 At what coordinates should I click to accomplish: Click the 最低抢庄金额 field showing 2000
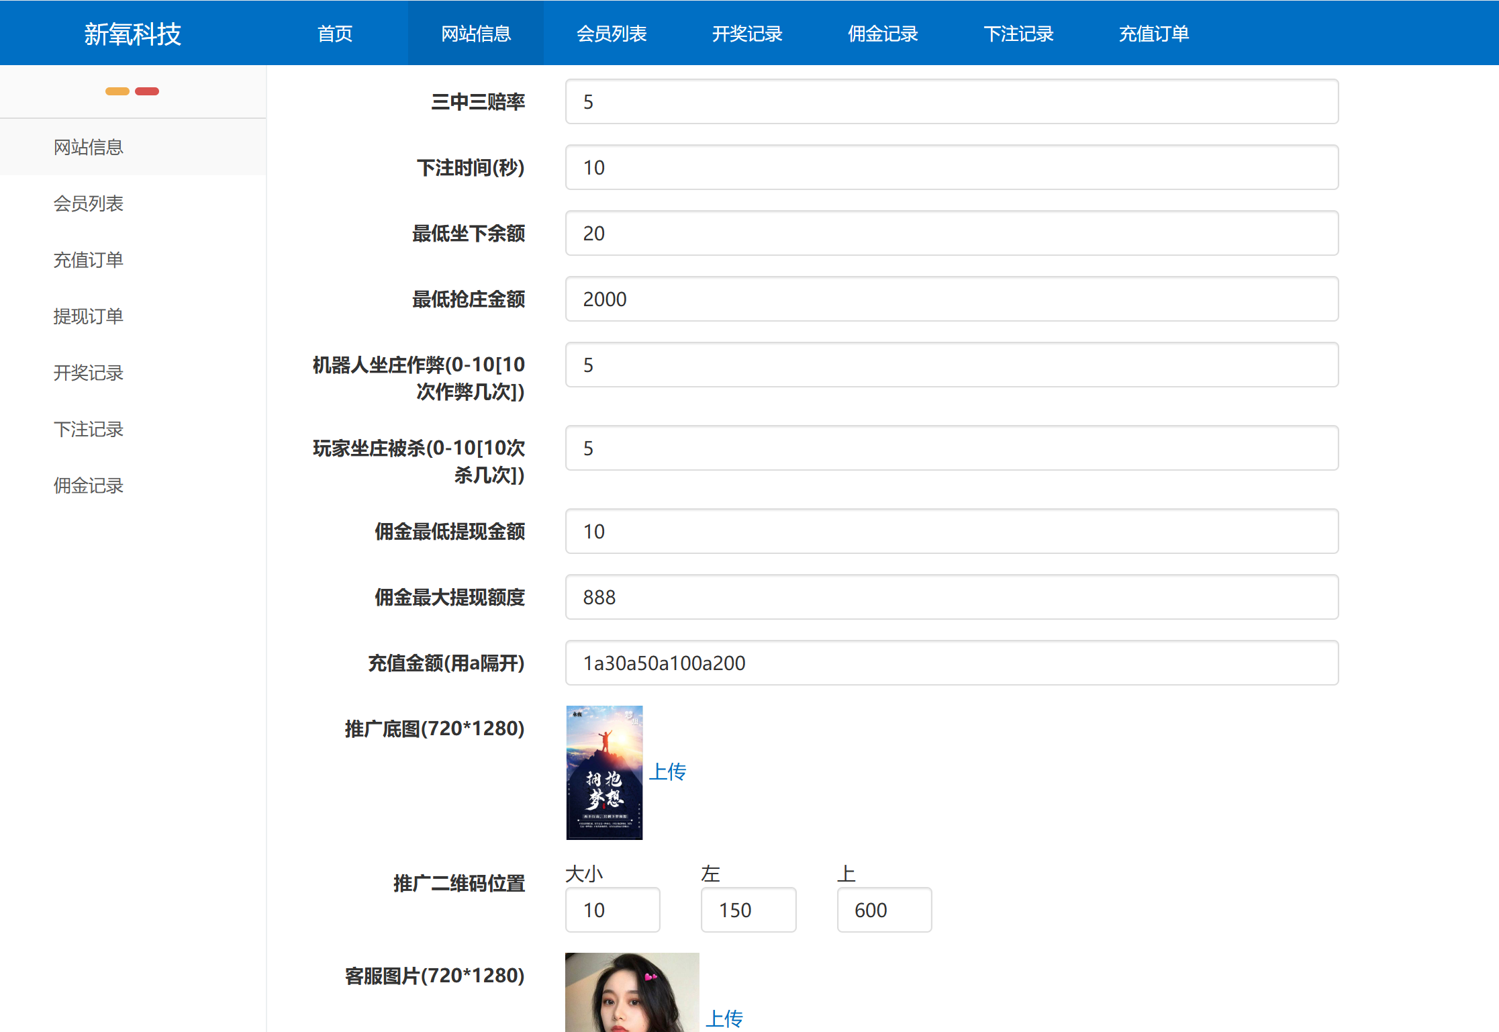[x=951, y=299]
